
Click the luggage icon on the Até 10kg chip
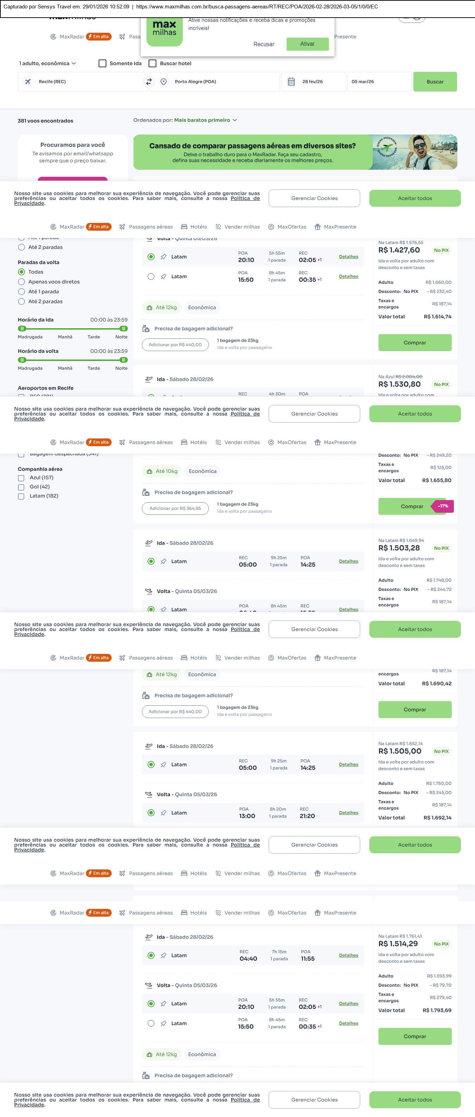point(150,471)
